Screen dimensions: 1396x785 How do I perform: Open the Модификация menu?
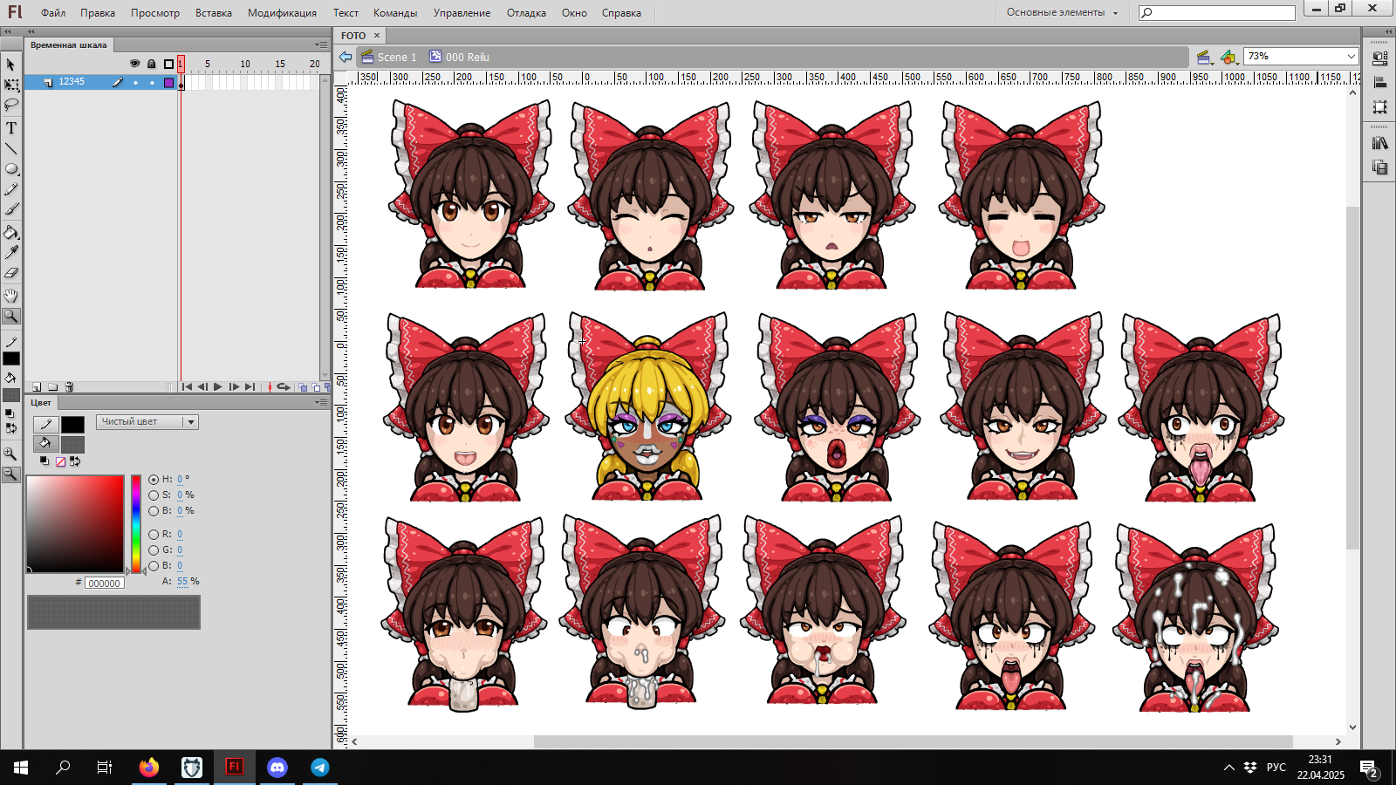(282, 13)
